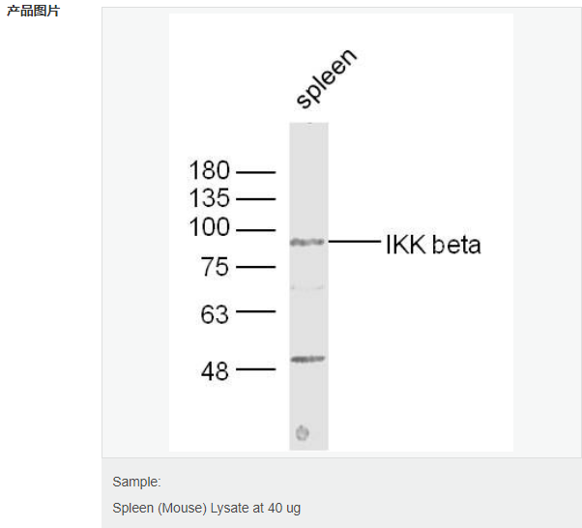Click the 135 molecular weight marker
582x528 pixels.
pos(210,197)
